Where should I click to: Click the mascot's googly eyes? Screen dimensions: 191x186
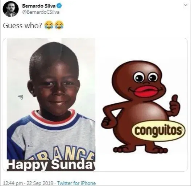coord(146,77)
